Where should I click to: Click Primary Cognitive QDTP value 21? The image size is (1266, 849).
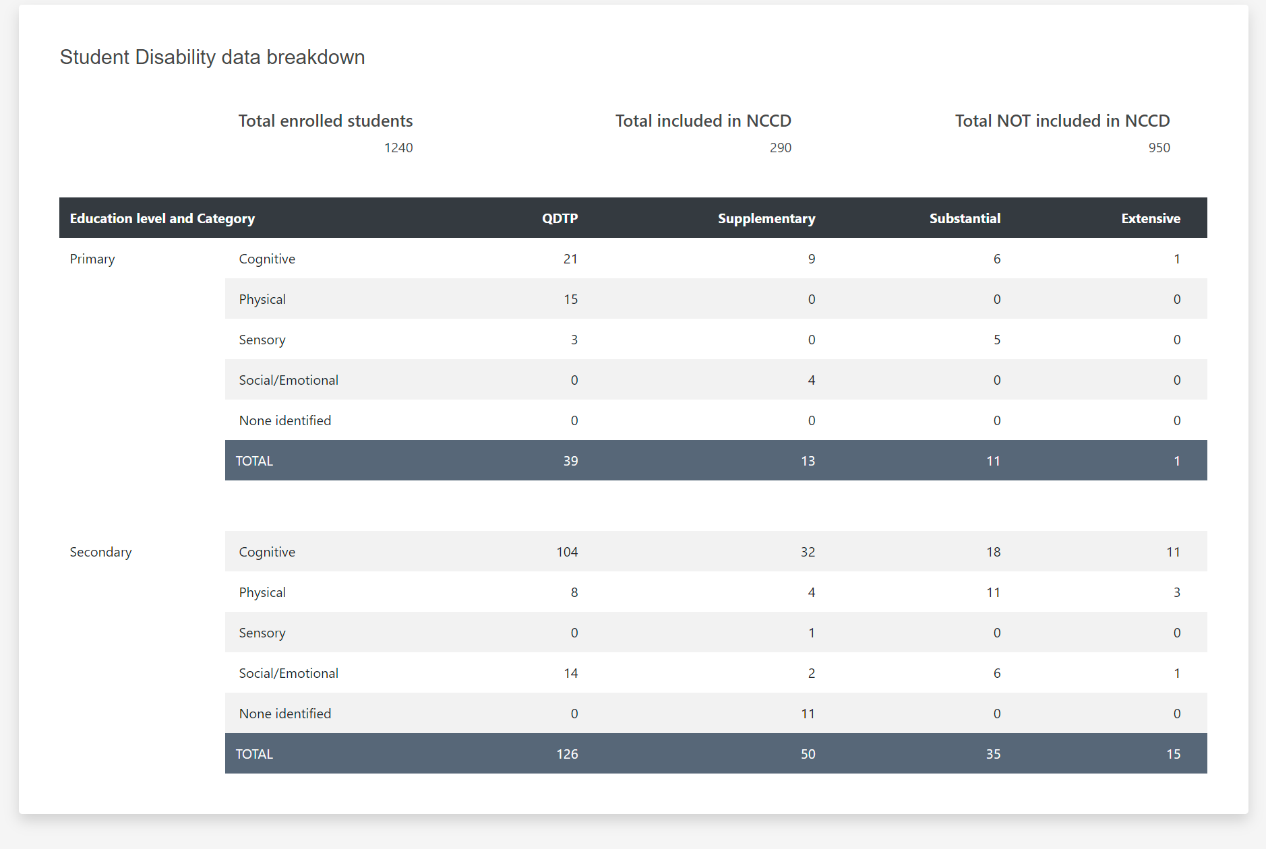point(570,259)
